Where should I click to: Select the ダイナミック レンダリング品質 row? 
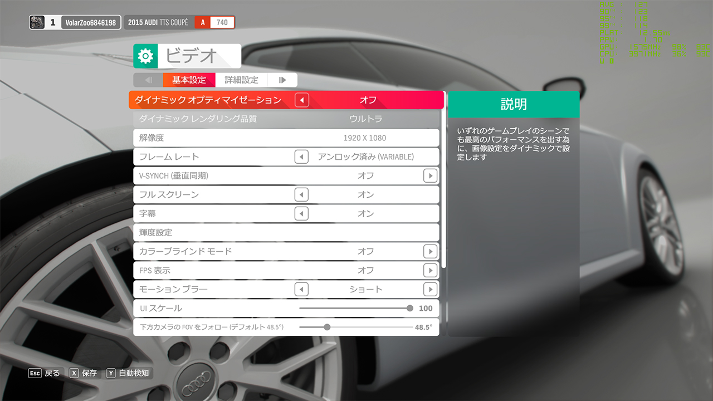coord(286,119)
